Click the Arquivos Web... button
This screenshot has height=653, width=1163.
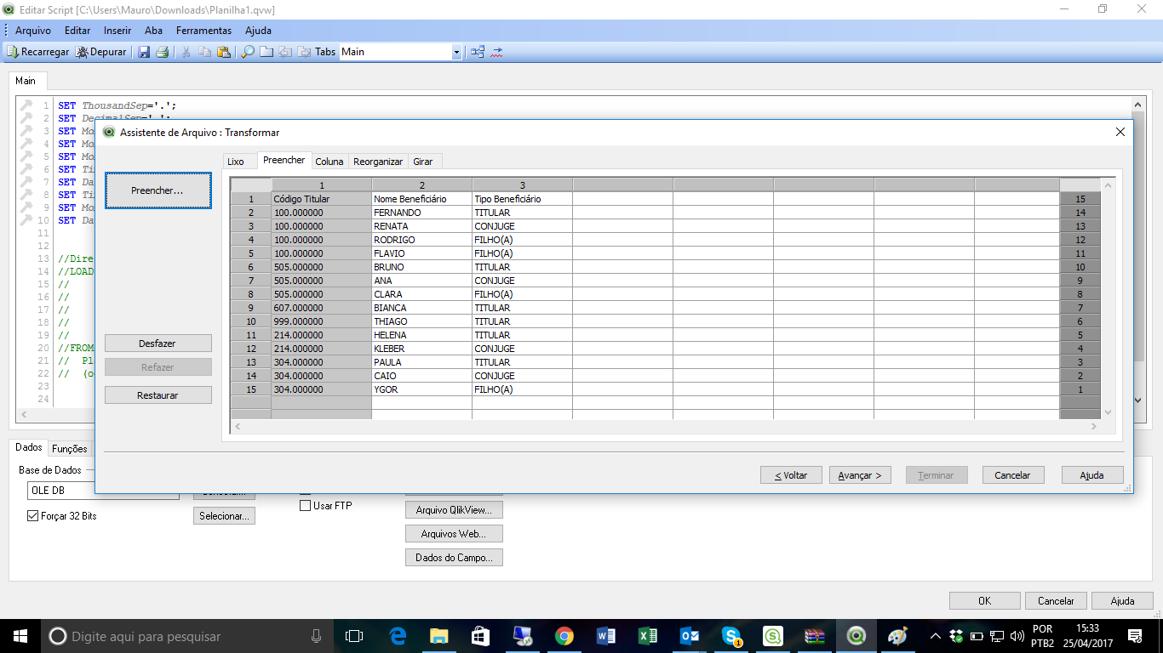tap(454, 534)
